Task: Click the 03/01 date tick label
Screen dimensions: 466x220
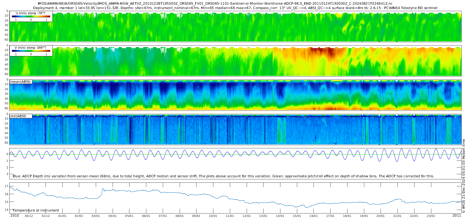Action: (x=96, y=216)
